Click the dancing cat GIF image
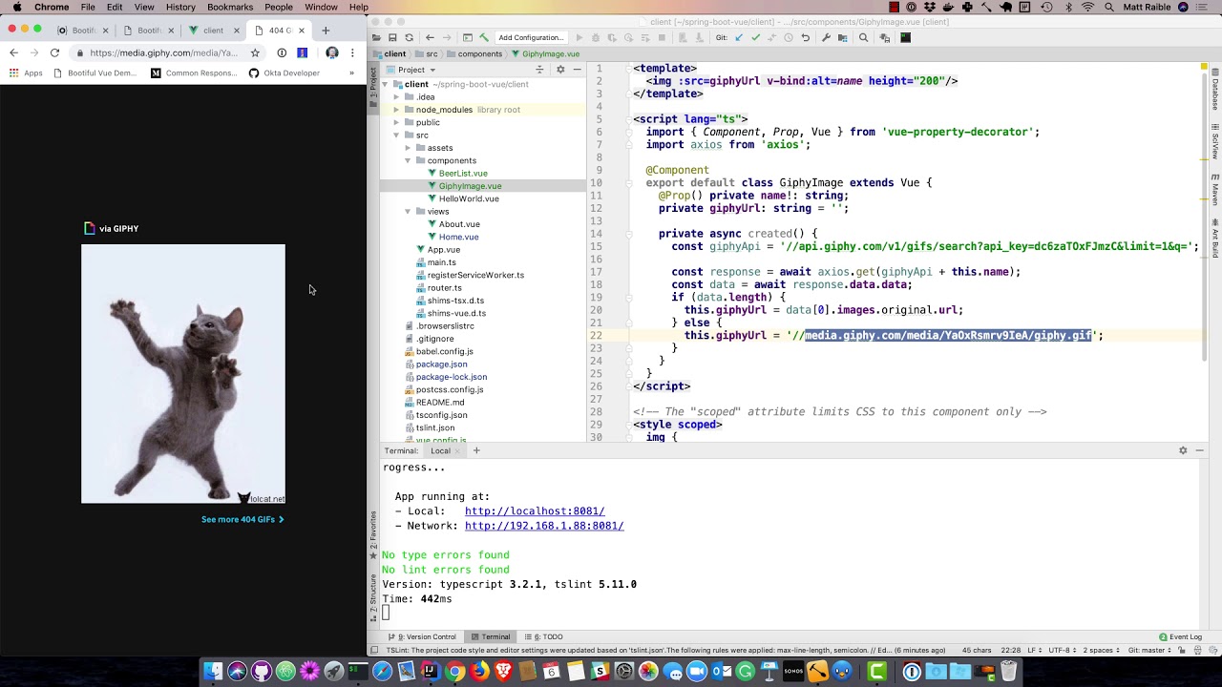Viewport: 1222px width, 687px height. 182,373
